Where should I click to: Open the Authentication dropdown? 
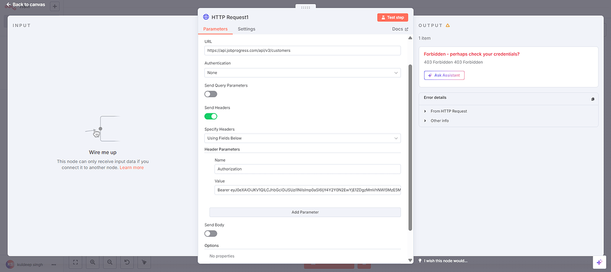[x=302, y=73]
